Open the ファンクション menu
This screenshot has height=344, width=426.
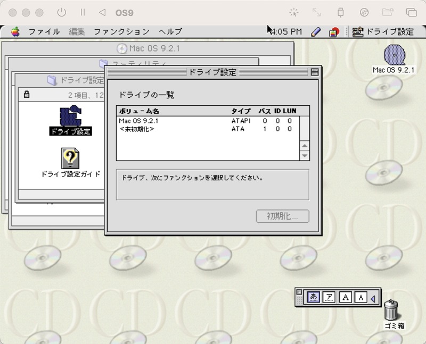[121, 32]
